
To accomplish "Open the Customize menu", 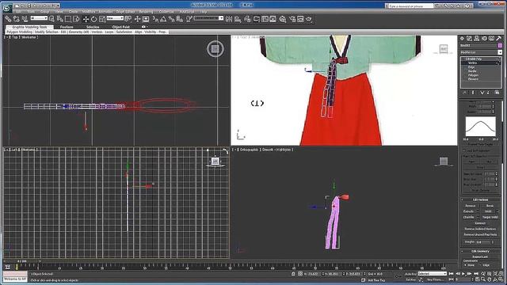I will point(166,12).
